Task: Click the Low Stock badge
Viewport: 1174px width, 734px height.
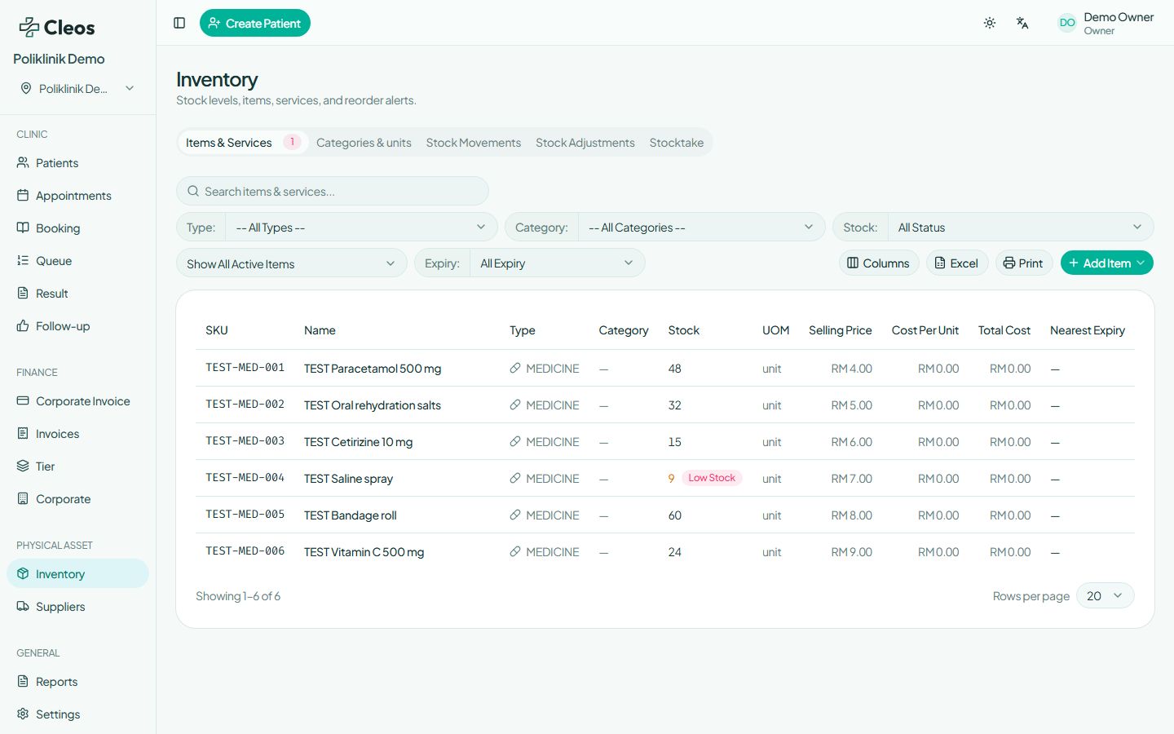Action: pyautogui.click(x=712, y=478)
